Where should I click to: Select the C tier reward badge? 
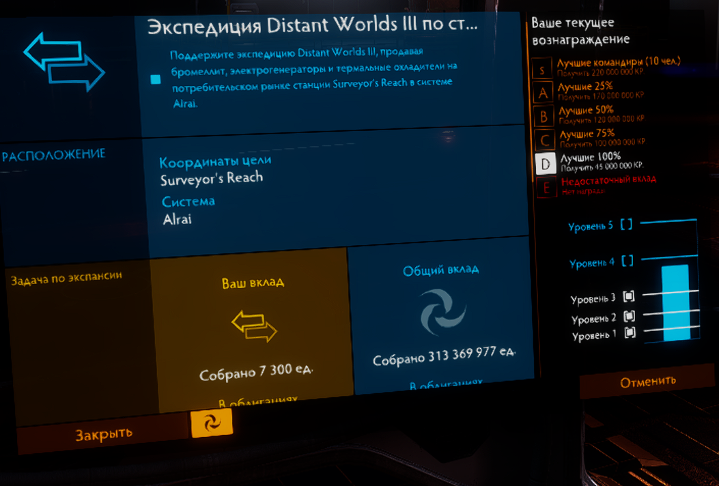(545, 140)
